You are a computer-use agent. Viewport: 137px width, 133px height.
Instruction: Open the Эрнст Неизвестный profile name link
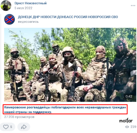pos(30,3)
